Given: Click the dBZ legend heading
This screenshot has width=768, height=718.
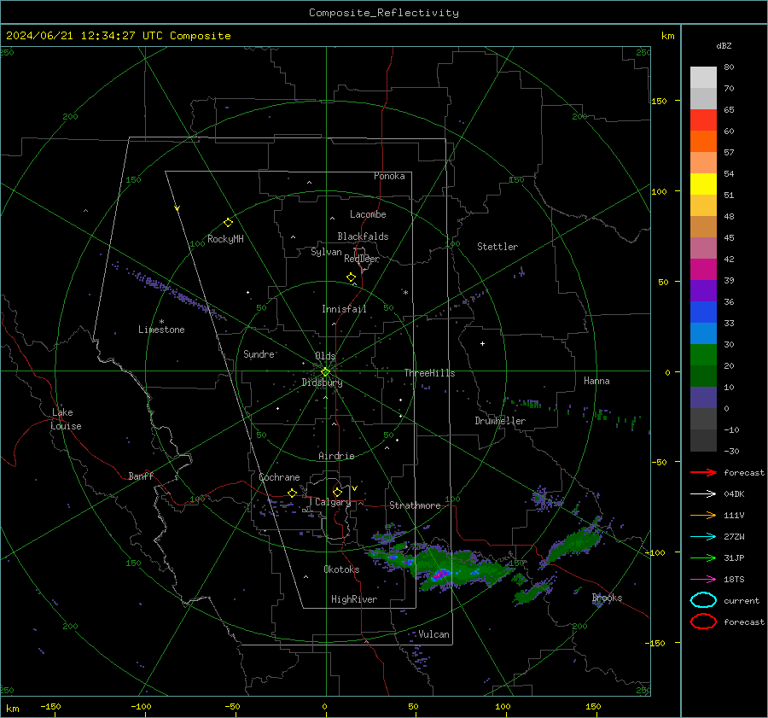Looking at the screenshot, I should pos(724,46).
